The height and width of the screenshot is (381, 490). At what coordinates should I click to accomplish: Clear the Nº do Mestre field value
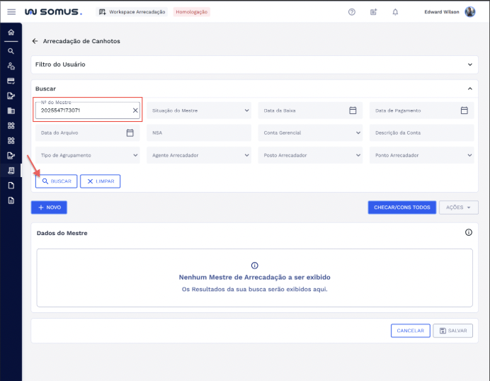(x=135, y=110)
